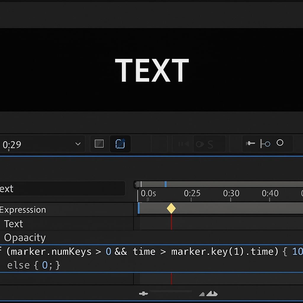Select the yellow diamond keyframe marker
Viewport: 303px width, 303px height.
pos(171,208)
